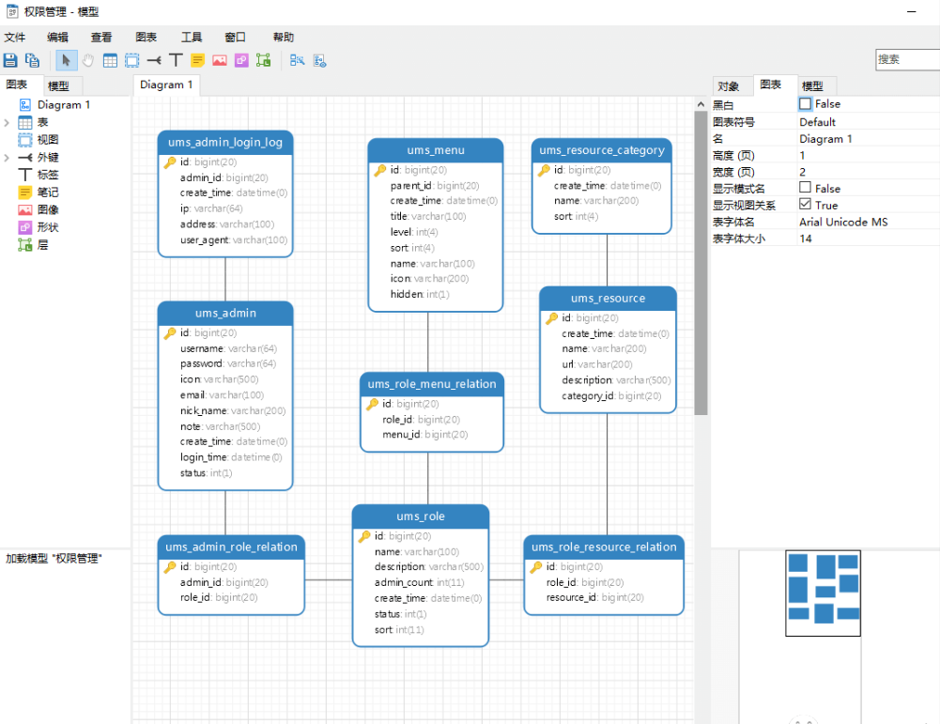This screenshot has height=724, width=940.
Task: Expand the 表 node in tree
Action: click(7, 123)
